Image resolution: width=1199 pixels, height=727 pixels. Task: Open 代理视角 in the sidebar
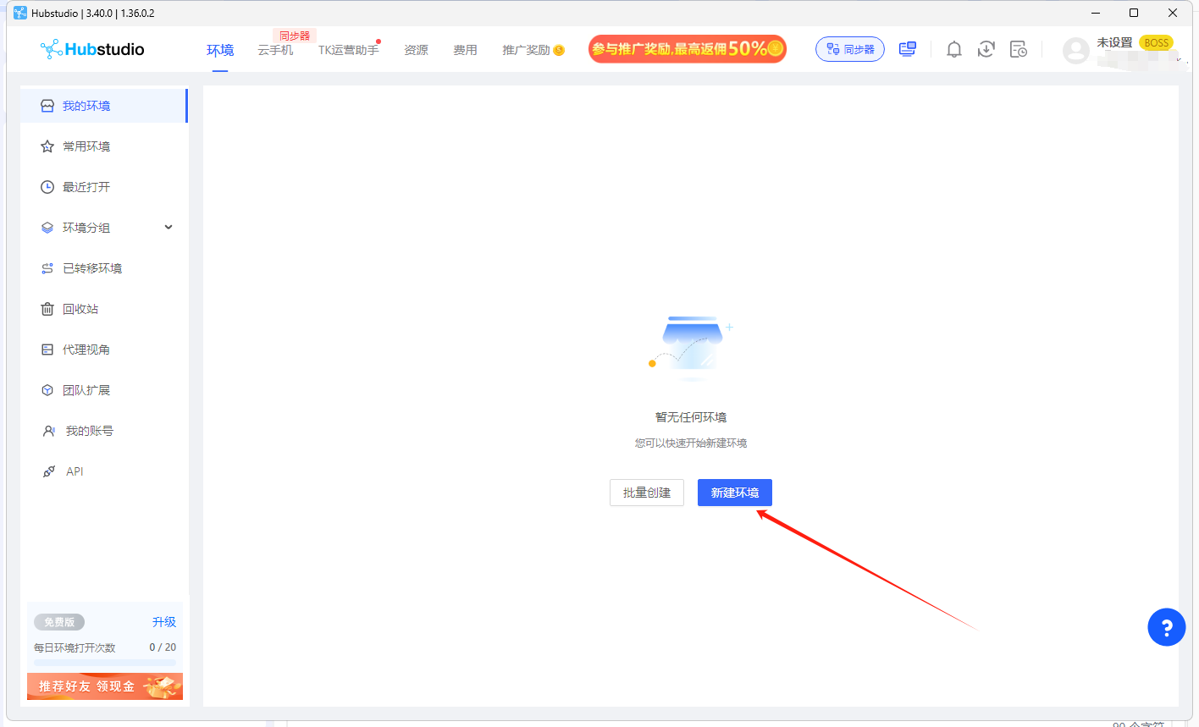86,350
